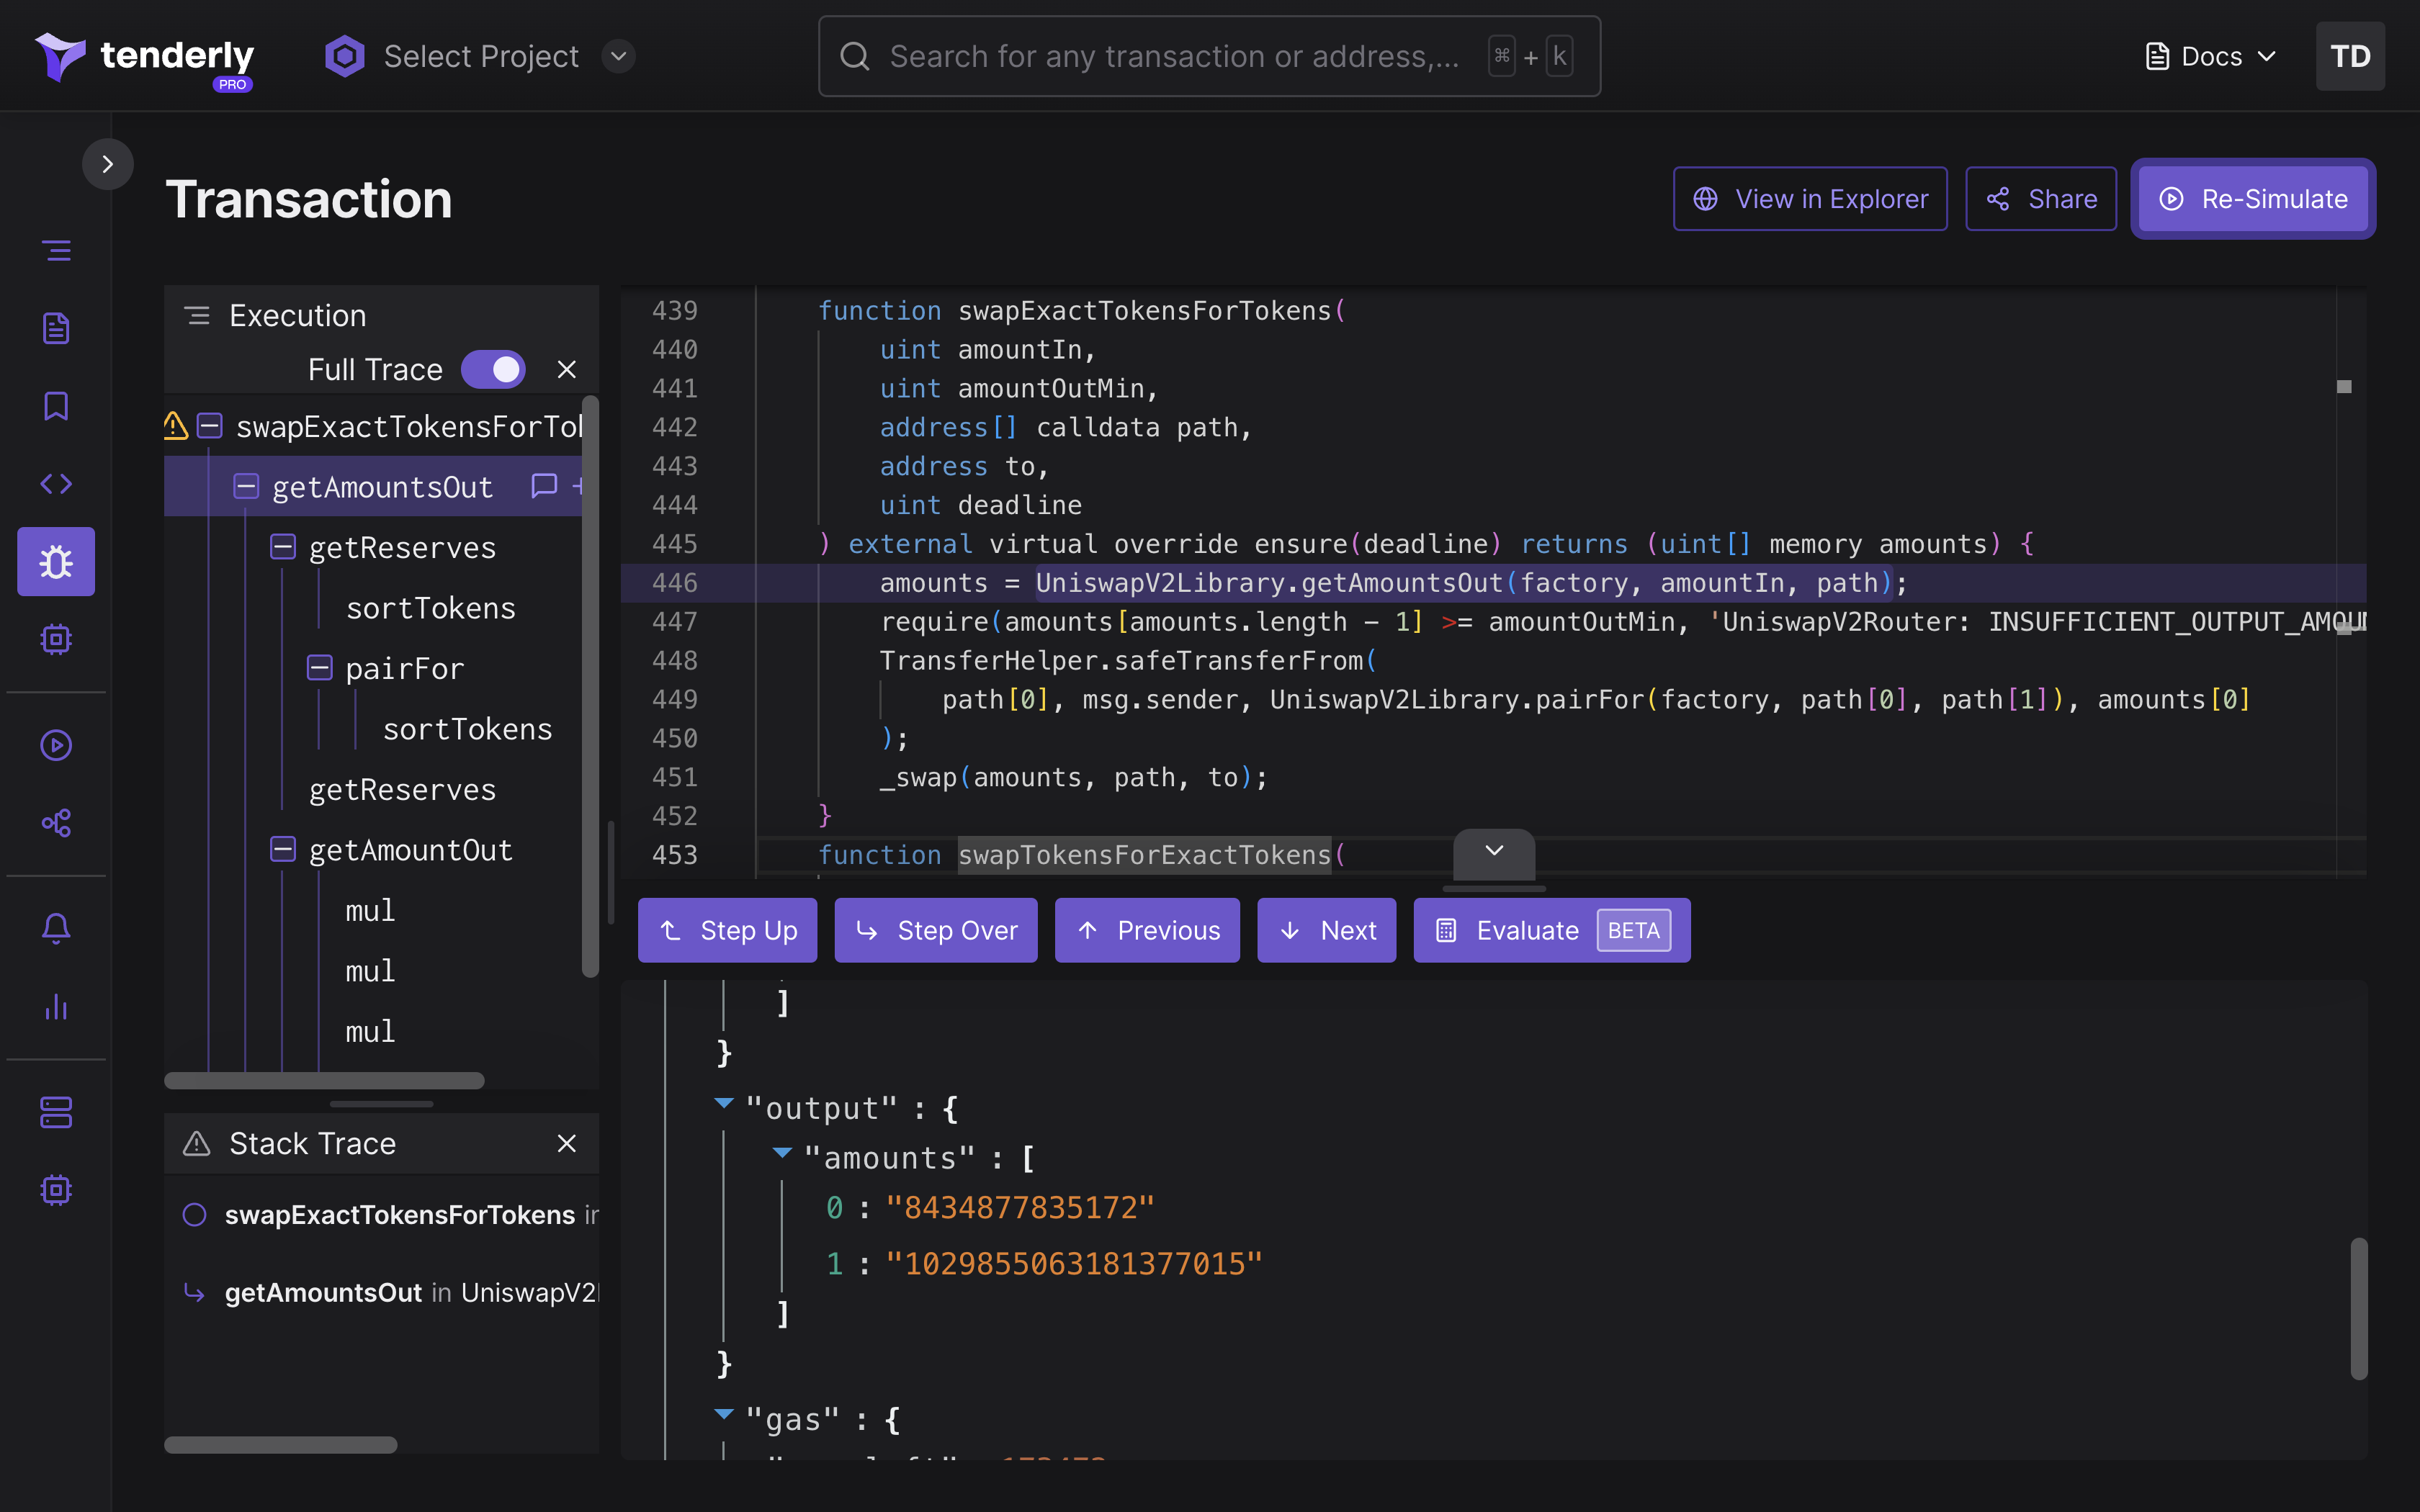Viewport: 2420px width, 1512px height.
Task: Collapse the "output" JSON node
Action: (x=725, y=1104)
